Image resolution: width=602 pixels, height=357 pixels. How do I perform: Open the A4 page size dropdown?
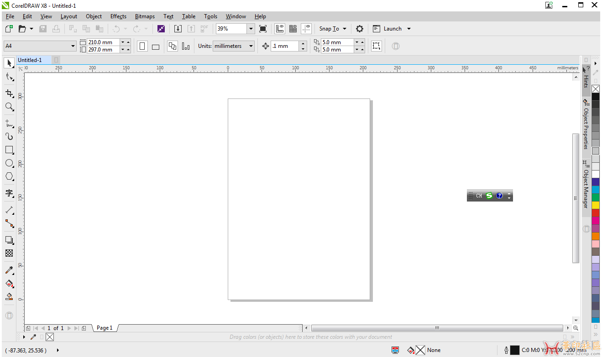(x=73, y=46)
